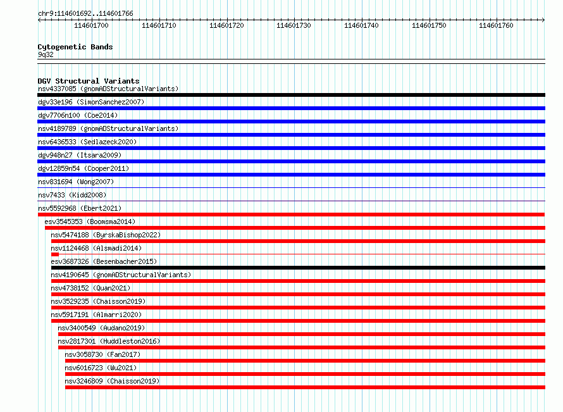
Task: Open variant nsv4190645 (gnomADStructuralVariants)
Action: coord(121,275)
